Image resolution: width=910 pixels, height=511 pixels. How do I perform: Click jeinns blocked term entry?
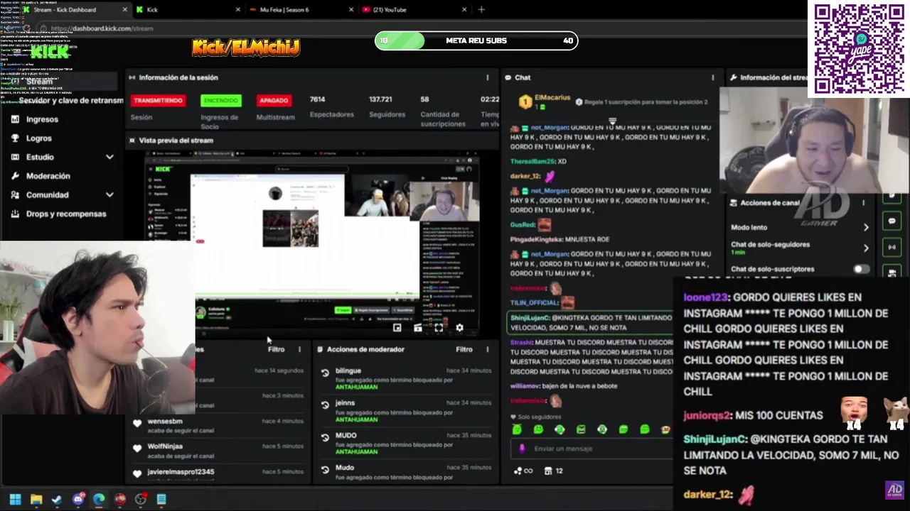coord(405,411)
